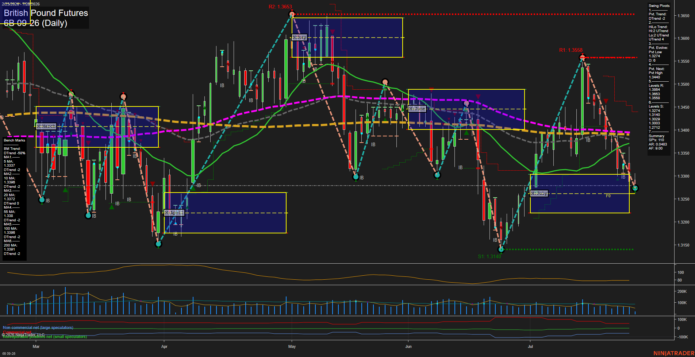Click the British Pound Futures chart title

coord(46,13)
